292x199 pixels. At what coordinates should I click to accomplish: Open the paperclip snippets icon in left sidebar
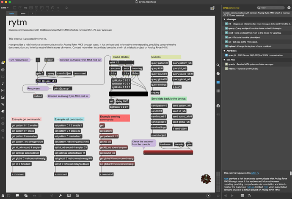[x=3, y=104]
